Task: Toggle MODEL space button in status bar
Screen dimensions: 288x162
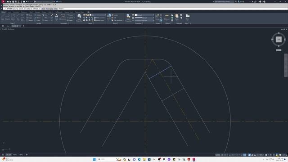Action: pos(218,155)
